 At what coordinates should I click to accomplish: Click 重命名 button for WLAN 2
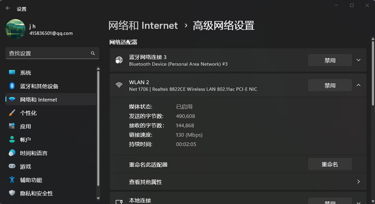coord(330,164)
